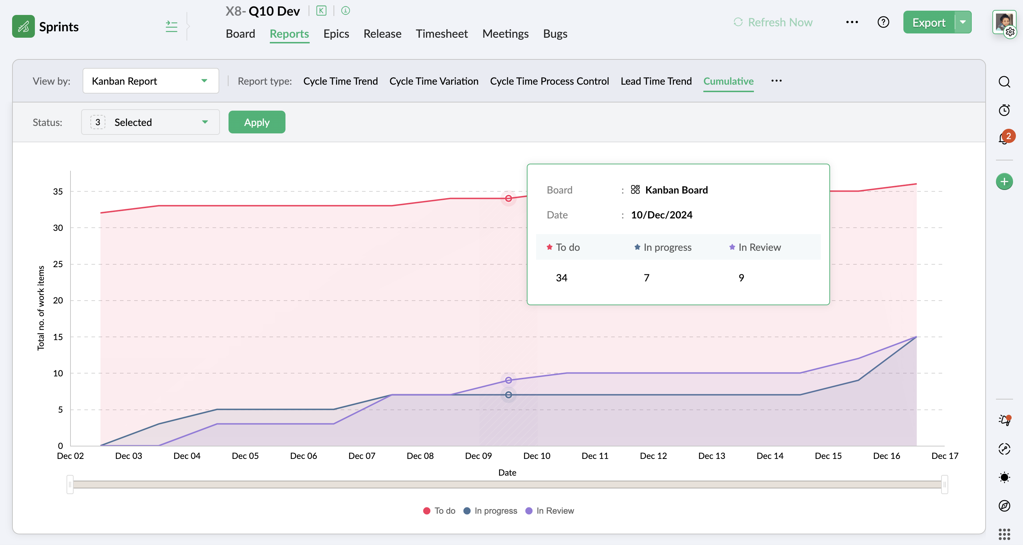Screen dimensions: 1023x545
Task: Click the Apply button
Action: coord(257,122)
